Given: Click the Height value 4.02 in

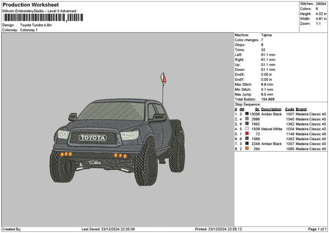Looking at the screenshot, I should click(321, 14).
